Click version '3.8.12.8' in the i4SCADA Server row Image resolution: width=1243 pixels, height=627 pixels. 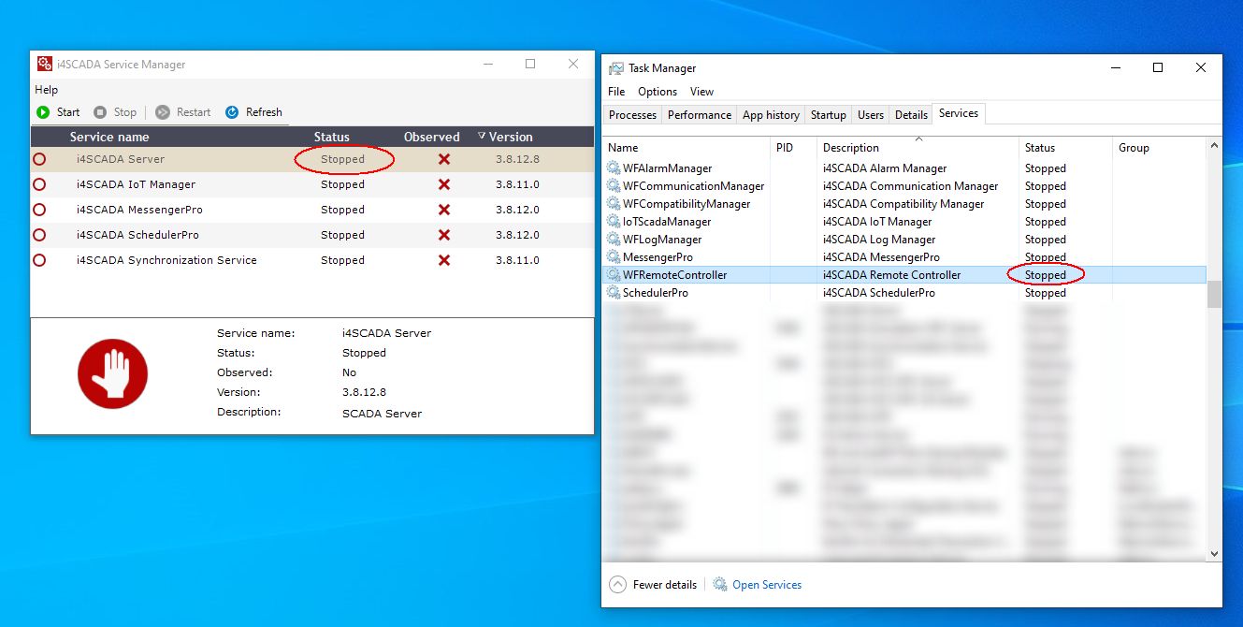tap(517, 159)
